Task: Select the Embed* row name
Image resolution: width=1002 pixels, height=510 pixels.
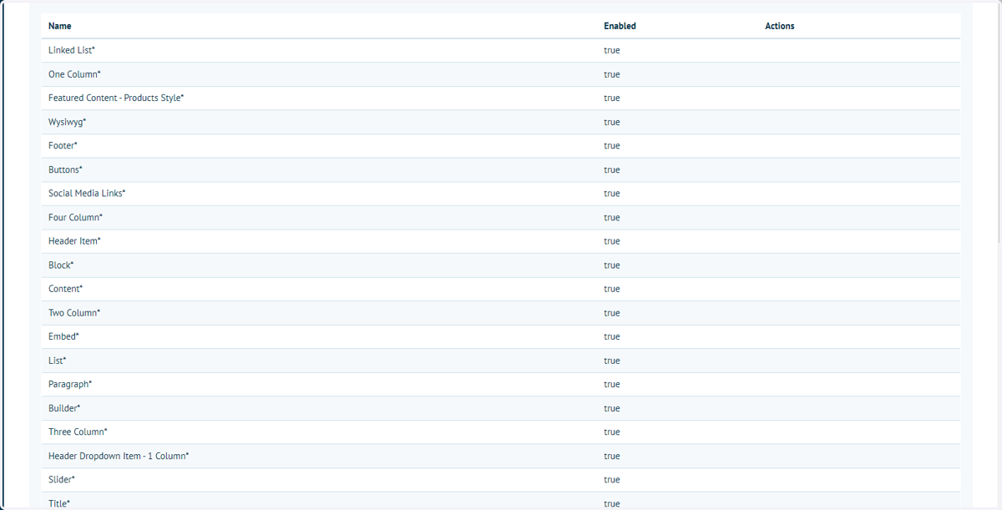Action: [x=63, y=336]
